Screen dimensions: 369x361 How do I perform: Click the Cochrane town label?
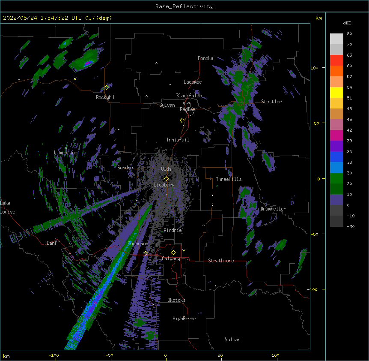point(138,244)
